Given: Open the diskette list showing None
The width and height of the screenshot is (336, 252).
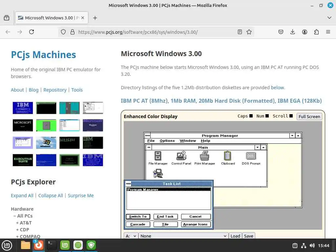Looking at the screenshot, I should coord(183,236).
